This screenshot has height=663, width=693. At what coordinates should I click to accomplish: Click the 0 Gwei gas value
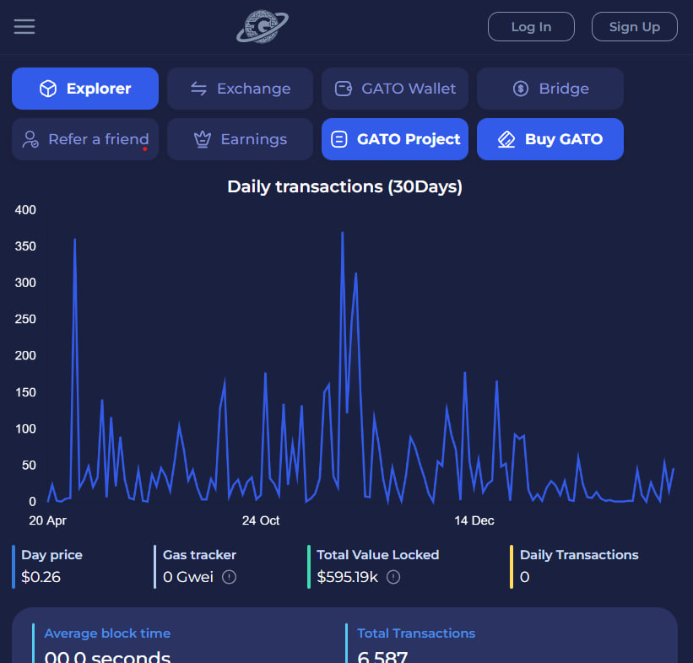pos(188,577)
